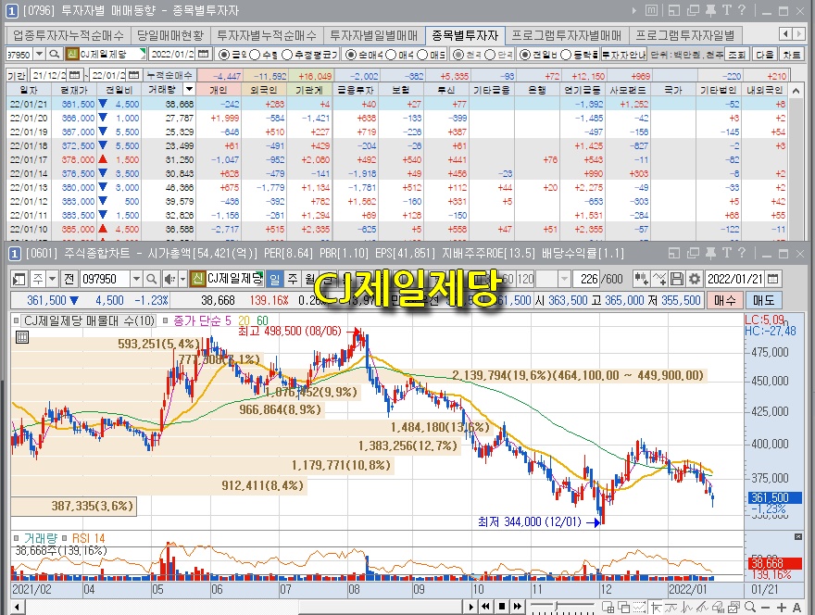Image resolution: width=815 pixels, height=615 pixels.
Task: Switch to 업종투자자누적순매수 tab
Action: pos(69,35)
